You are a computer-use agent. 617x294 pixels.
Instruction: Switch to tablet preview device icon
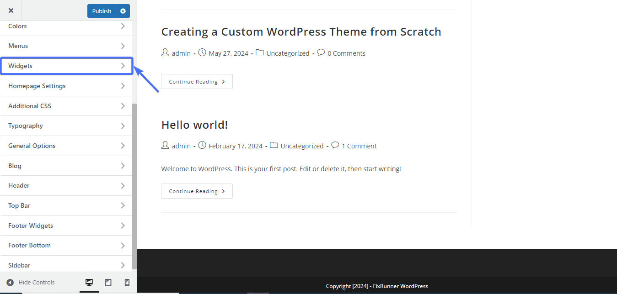108,283
